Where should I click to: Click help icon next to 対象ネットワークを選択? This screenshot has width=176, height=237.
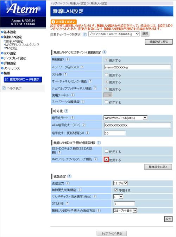click(85, 34)
